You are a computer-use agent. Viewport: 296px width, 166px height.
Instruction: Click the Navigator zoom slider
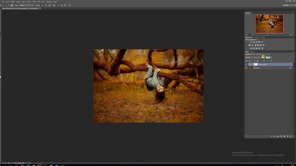(x=272, y=35)
